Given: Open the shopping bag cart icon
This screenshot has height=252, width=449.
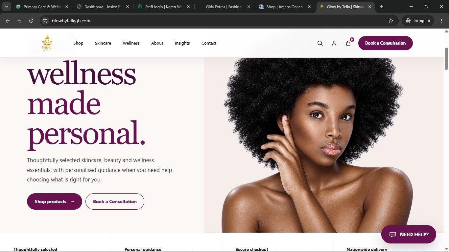Looking at the screenshot, I should [348, 43].
